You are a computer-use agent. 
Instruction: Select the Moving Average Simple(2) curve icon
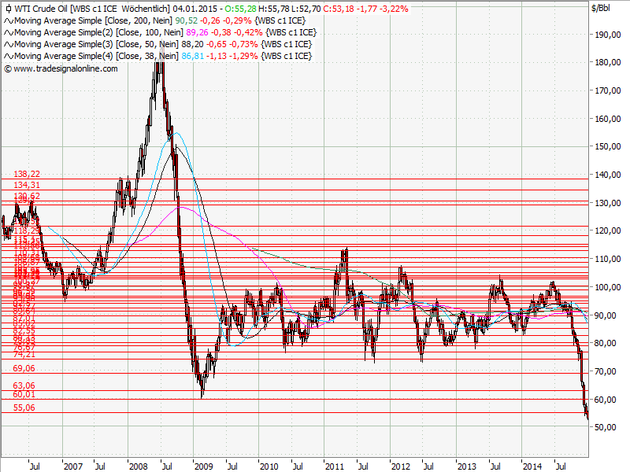tap(8, 32)
